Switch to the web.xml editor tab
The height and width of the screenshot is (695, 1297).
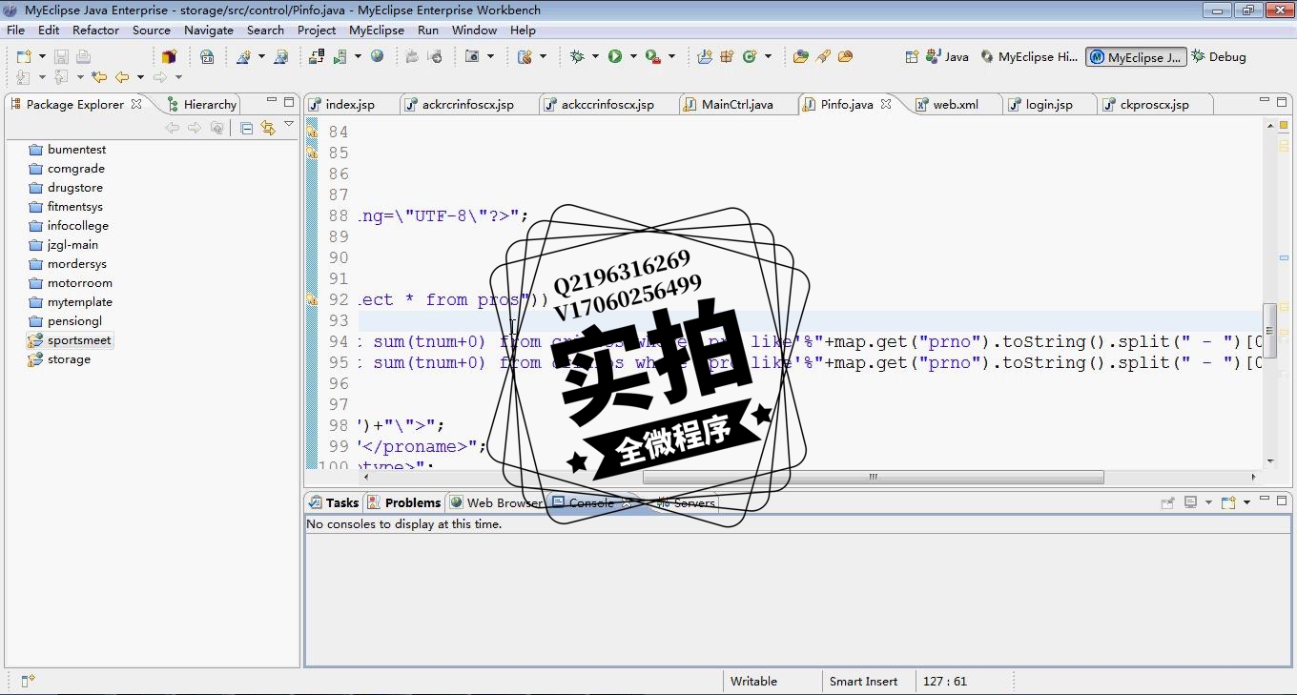[x=956, y=104]
